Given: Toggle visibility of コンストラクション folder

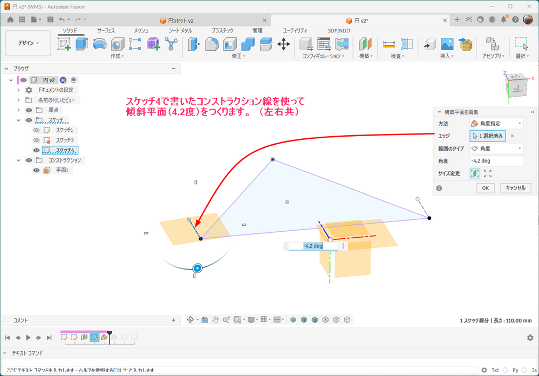Looking at the screenshot, I should coord(29,160).
